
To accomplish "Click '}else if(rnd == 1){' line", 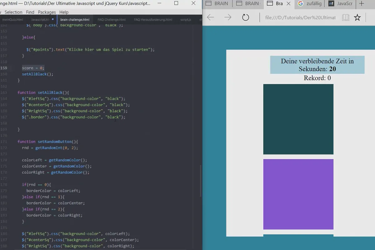I will coord(43,197).
